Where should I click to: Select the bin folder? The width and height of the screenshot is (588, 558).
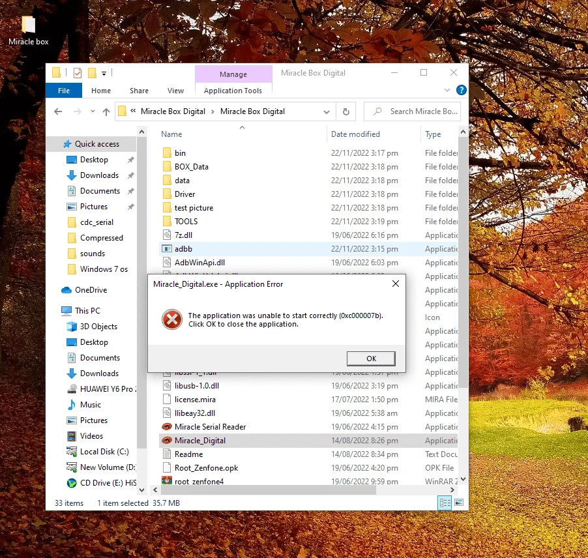180,153
